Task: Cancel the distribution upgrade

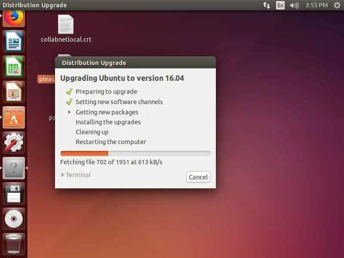Action: [x=198, y=177]
